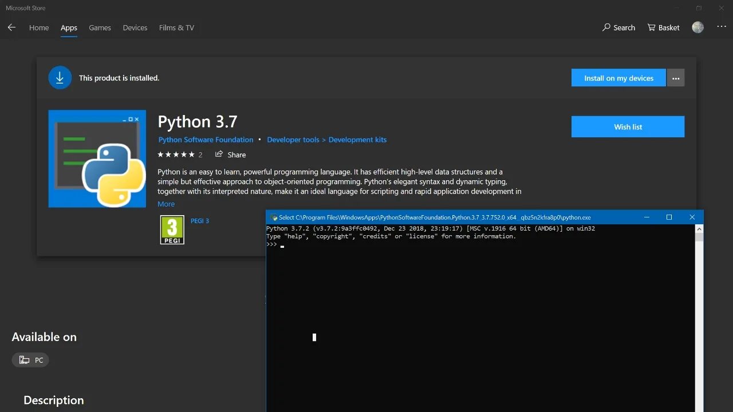Click the five-star rating
The image size is (733, 412).
pyautogui.click(x=176, y=154)
